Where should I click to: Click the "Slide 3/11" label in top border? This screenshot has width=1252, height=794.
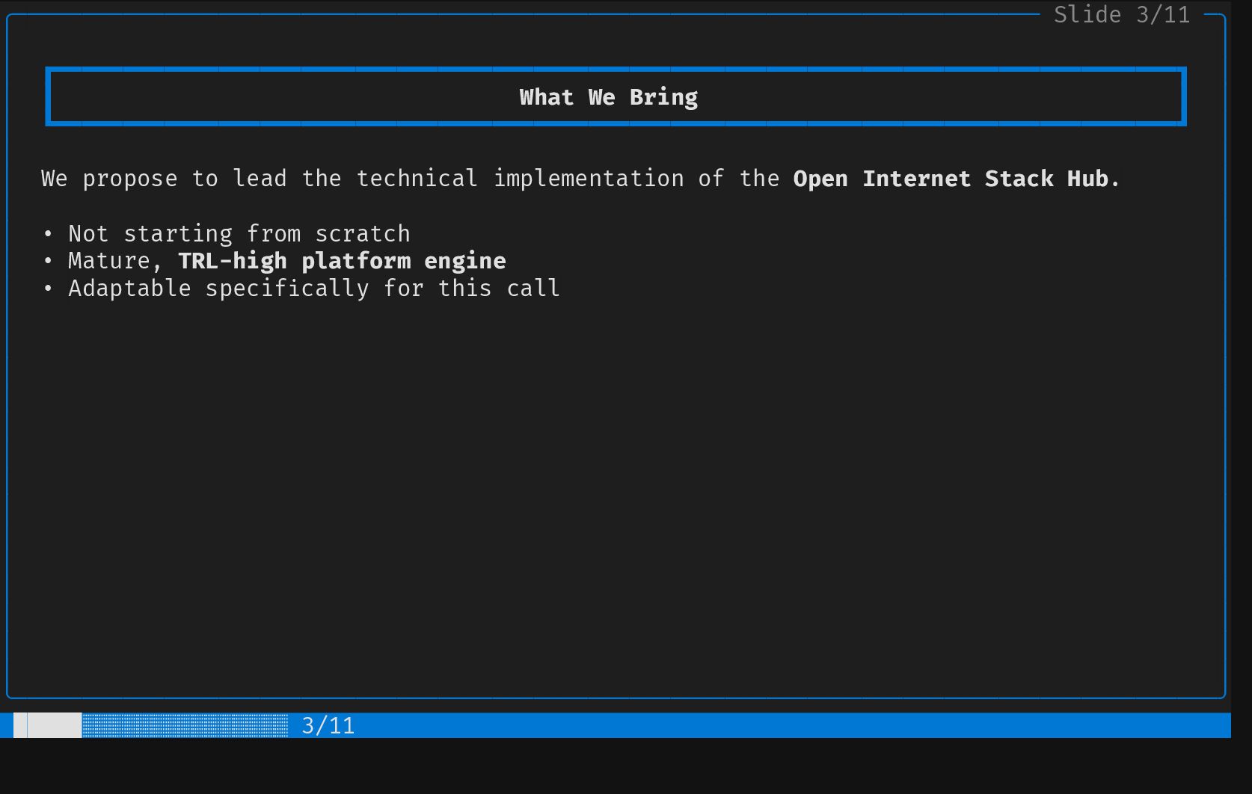[x=1121, y=15]
